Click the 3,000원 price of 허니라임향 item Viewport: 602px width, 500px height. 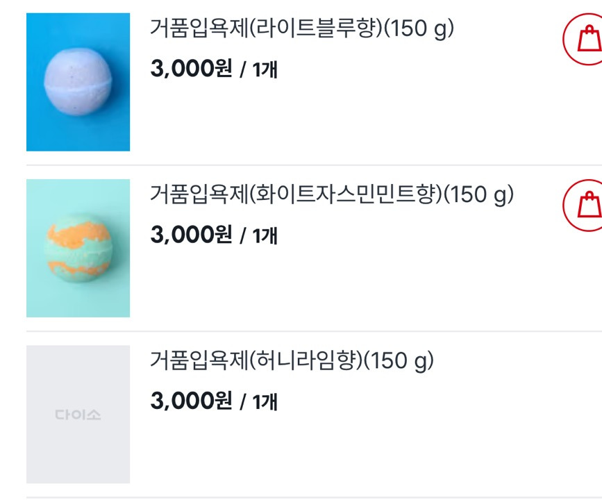191,401
